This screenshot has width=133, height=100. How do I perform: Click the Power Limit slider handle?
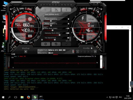pos(51,21)
